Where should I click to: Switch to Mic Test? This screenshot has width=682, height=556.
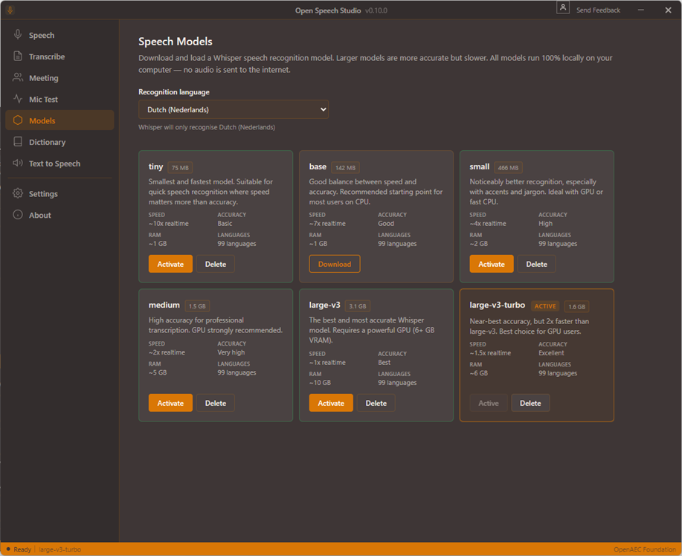[59, 99]
